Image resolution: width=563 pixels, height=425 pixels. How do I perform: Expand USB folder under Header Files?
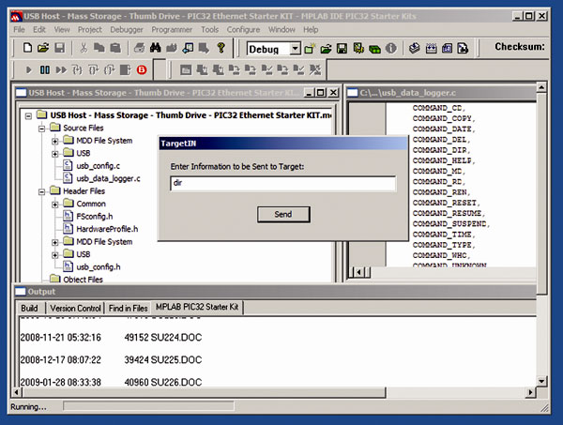coord(55,255)
